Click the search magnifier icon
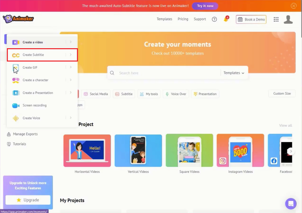 pyautogui.click(x=112, y=73)
